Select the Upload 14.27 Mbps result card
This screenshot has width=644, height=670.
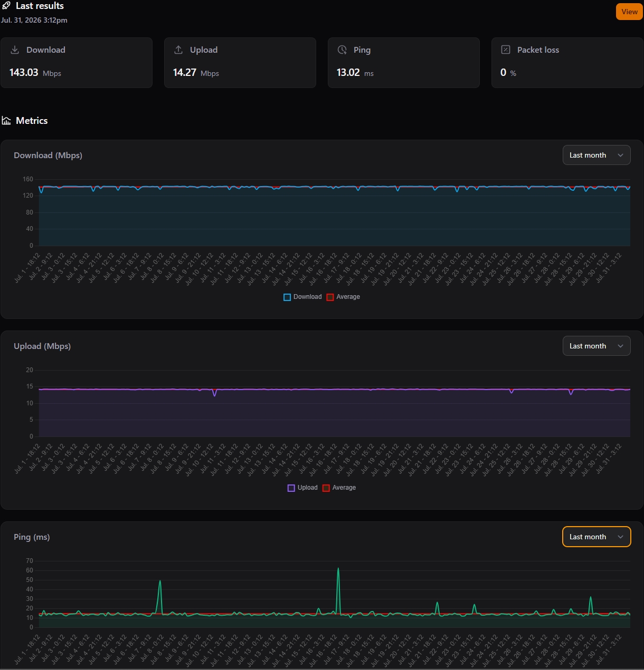[240, 63]
